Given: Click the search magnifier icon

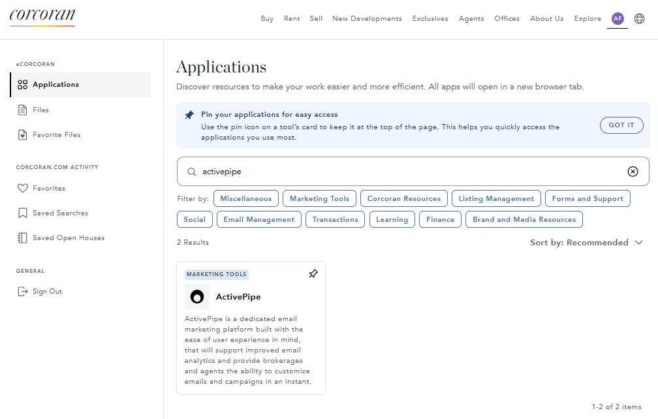Looking at the screenshot, I should click(x=192, y=172).
